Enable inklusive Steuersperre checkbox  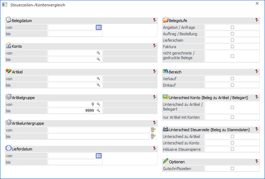click(232, 149)
